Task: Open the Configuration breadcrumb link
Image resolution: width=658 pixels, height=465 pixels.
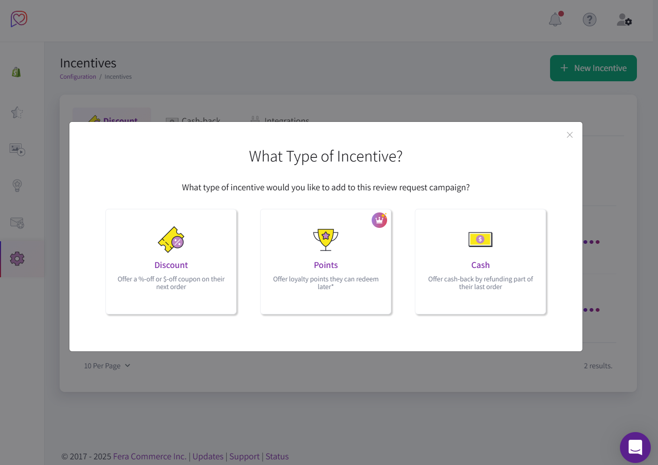Action: 78,76
